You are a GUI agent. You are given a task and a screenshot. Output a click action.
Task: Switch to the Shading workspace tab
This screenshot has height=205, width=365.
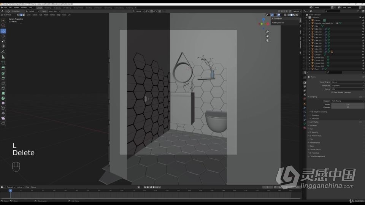(89, 8)
